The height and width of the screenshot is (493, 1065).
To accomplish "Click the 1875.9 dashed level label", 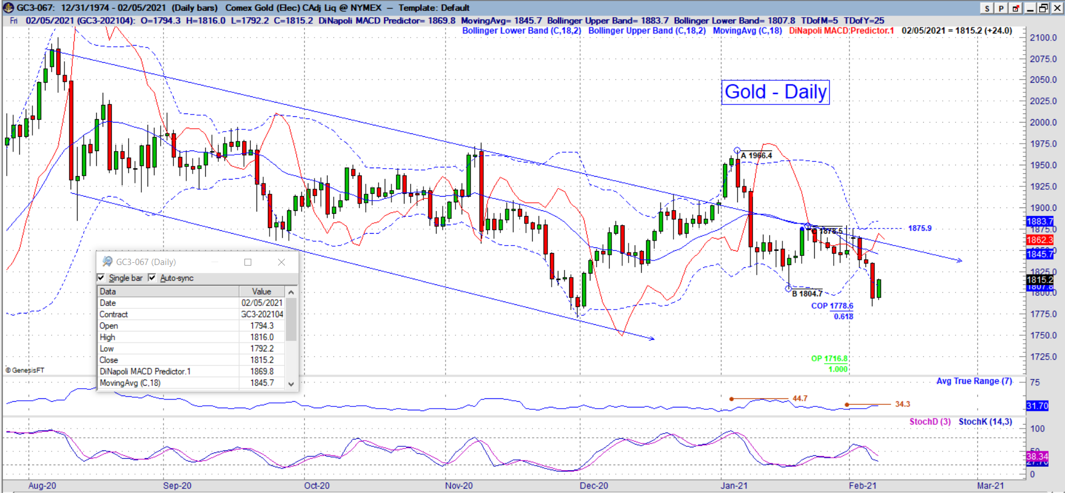I will pos(920,228).
